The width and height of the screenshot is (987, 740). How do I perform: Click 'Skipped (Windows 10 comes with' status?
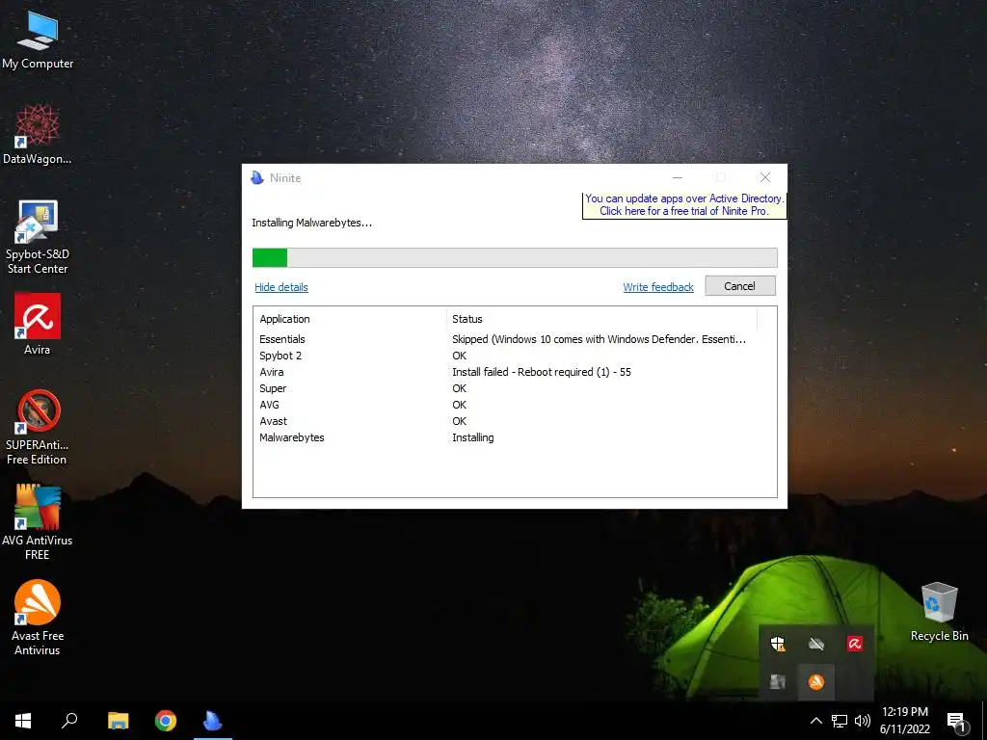[x=599, y=339]
